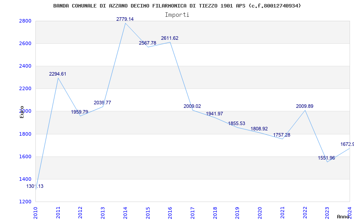Click the 1808.92 data label
354x221 pixels.
[x=259, y=129]
